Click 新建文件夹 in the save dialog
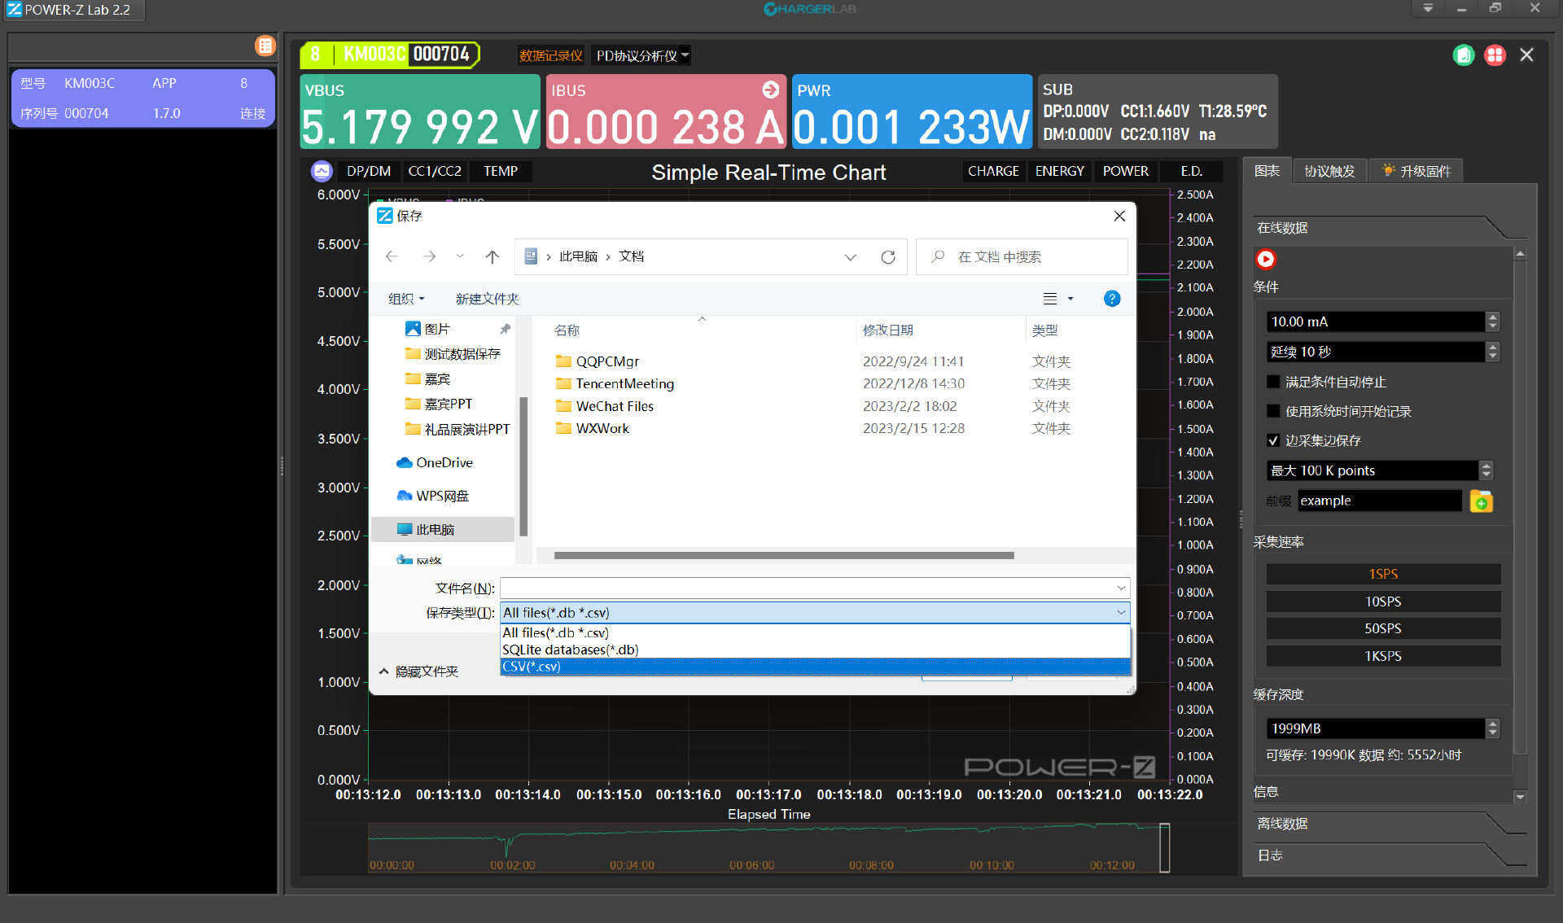The image size is (1563, 923). 487,299
